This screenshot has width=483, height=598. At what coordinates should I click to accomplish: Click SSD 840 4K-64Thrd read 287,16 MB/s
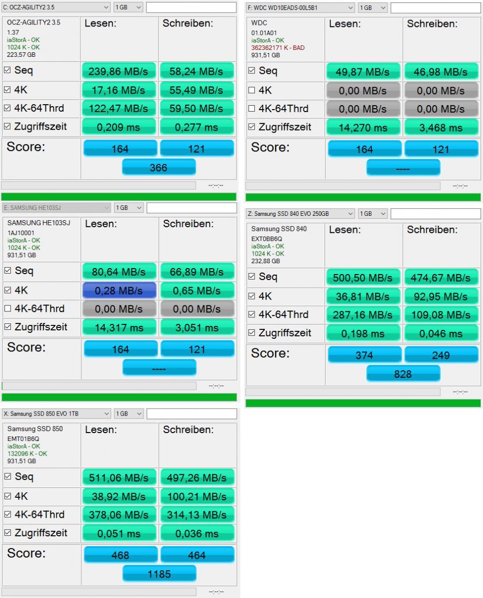pos(363,315)
